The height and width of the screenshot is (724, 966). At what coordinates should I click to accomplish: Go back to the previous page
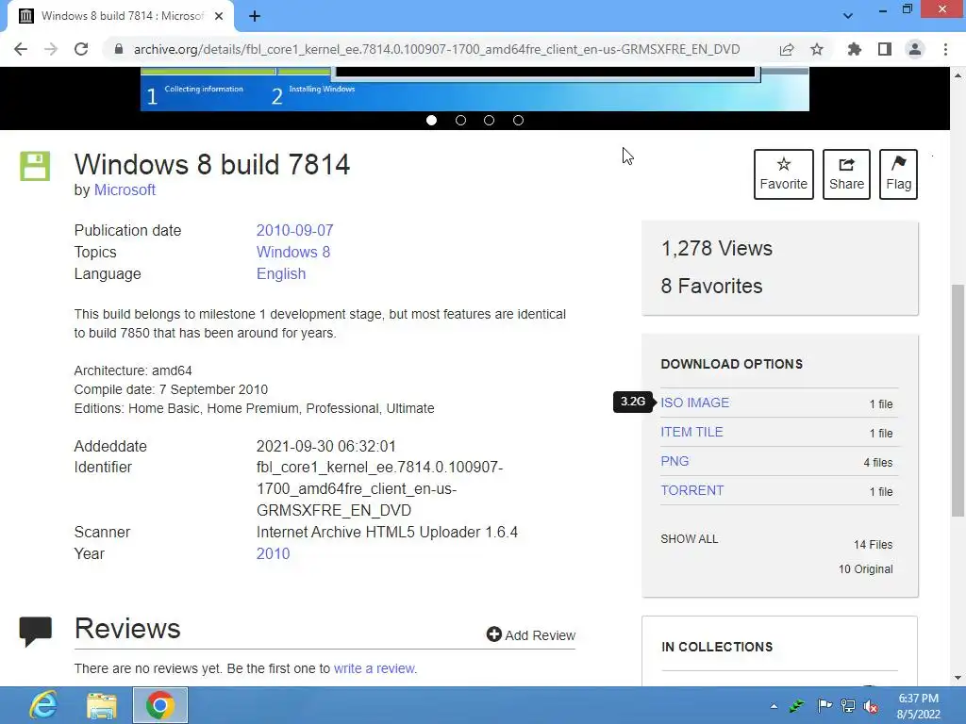point(21,49)
